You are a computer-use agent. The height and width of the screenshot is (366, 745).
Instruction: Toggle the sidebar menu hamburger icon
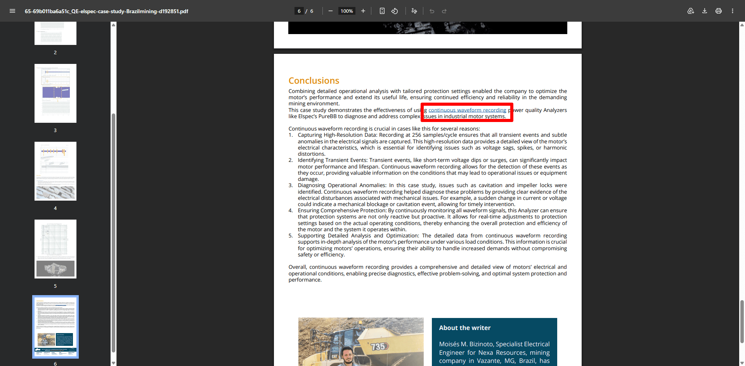(12, 11)
